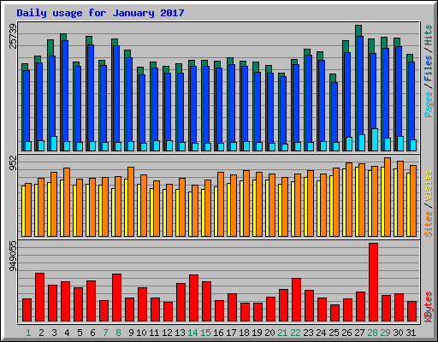The width and height of the screenshot is (438, 342).
Task: Click day 22 on the x-axis
Action: pos(295,333)
